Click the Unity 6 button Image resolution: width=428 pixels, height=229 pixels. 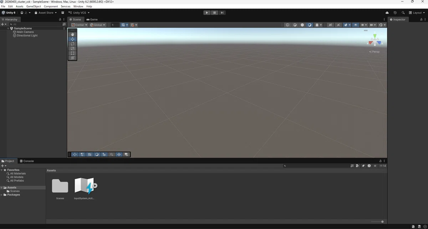click(9, 13)
